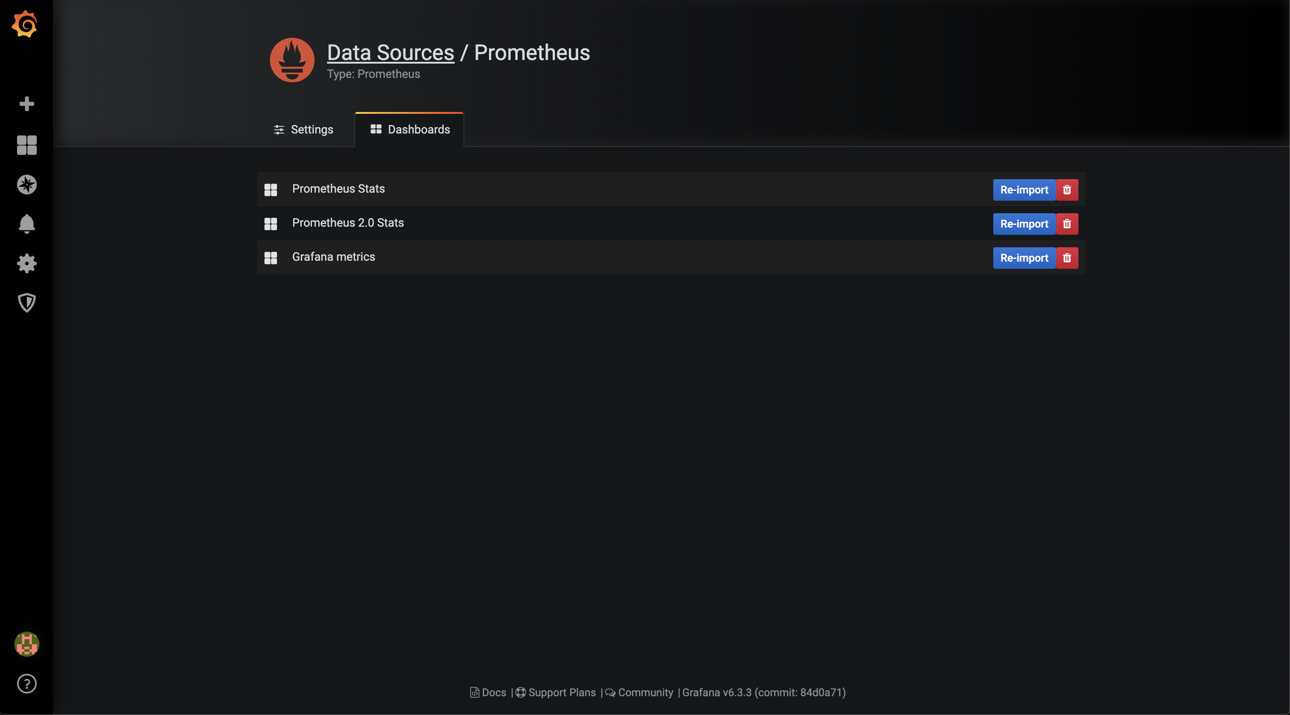Re-import the Prometheus 2.0 Stats dashboard
Image resolution: width=1290 pixels, height=715 pixels.
click(1024, 224)
